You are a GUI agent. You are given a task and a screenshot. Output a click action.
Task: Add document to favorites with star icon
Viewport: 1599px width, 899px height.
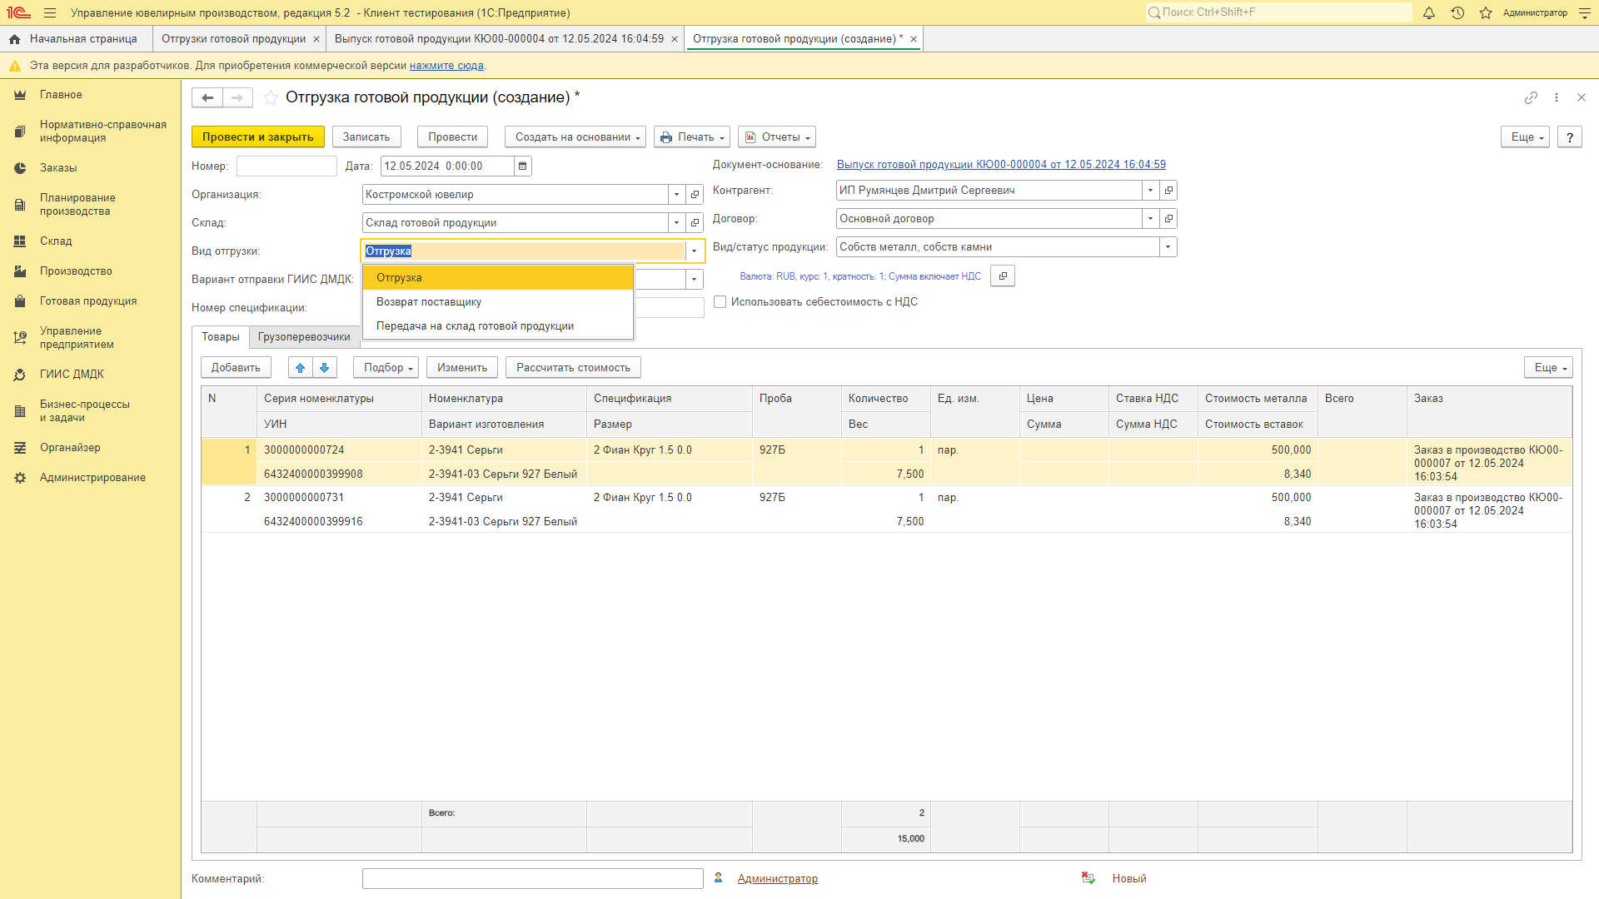coord(271,97)
